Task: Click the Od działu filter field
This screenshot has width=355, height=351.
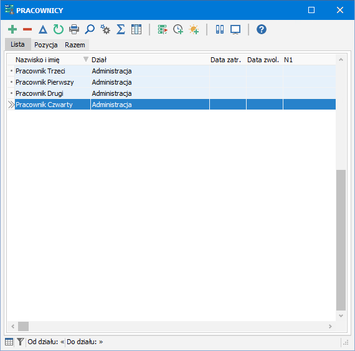Action: (x=46, y=342)
